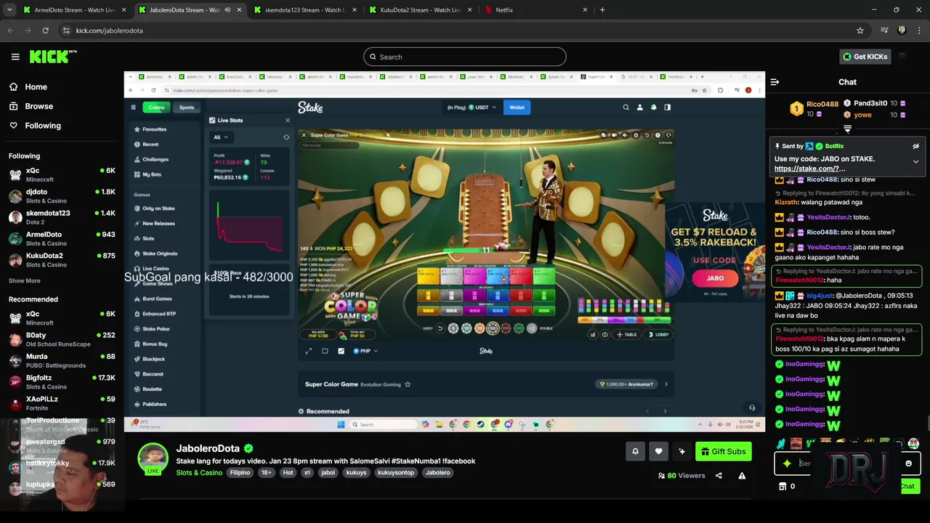Switch to ArmelDoto Stream tab
Viewport: 930px width, 523px height.
pos(75,10)
